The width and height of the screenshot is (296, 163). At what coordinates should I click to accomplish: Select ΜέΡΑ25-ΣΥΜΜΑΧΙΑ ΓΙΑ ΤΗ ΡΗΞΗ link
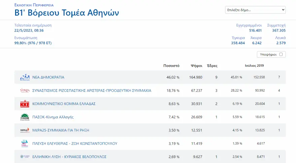61,130
